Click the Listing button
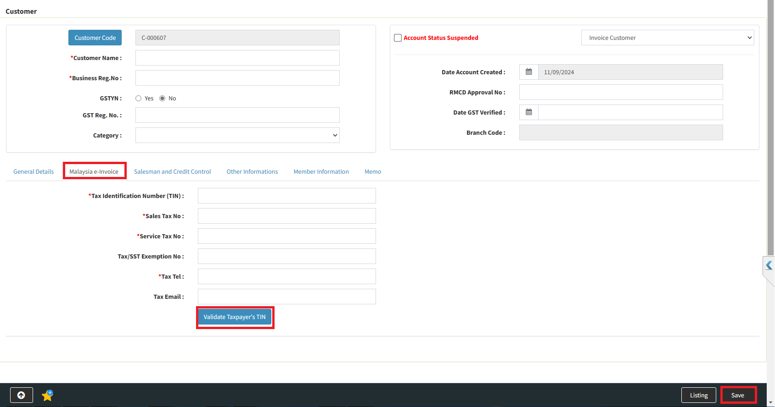775x407 pixels. 698,395
